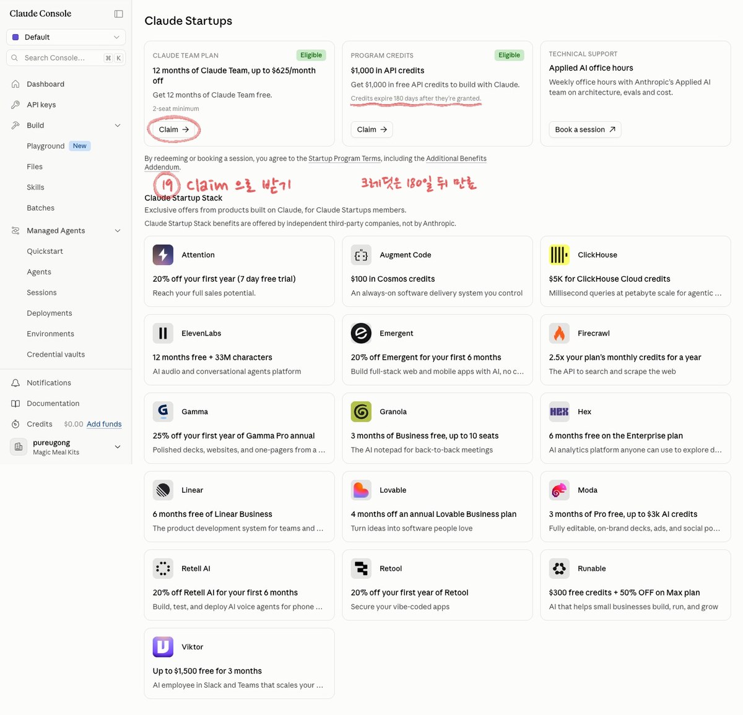Click "12 months free + 33M characters" offer
The width and height of the screenshot is (743, 715).
[212, 357]
